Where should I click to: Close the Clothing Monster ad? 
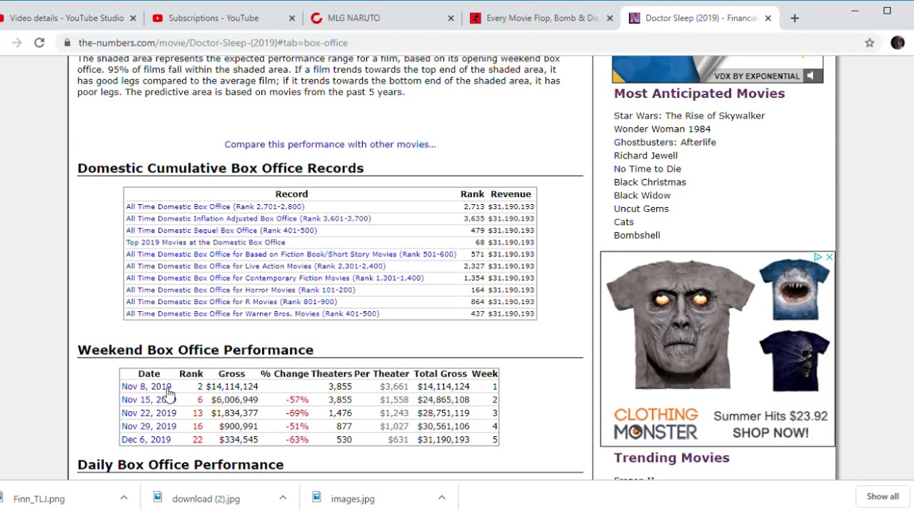(829, 257)
